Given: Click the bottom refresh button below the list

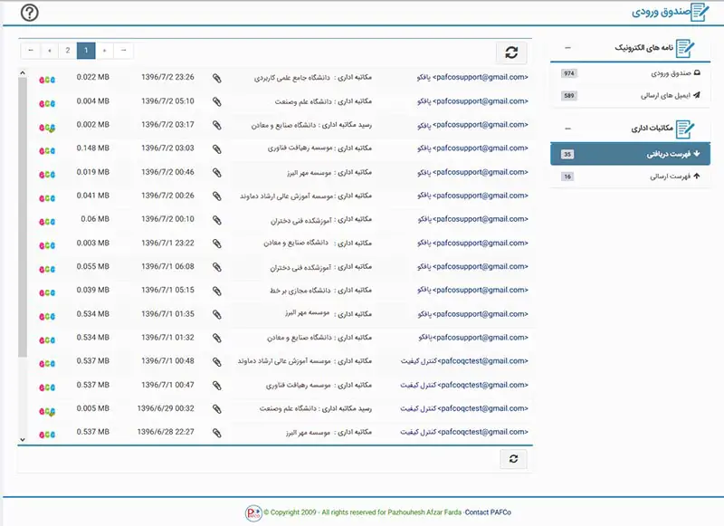Looking at the screenshot, I should (x=513, y=459).
